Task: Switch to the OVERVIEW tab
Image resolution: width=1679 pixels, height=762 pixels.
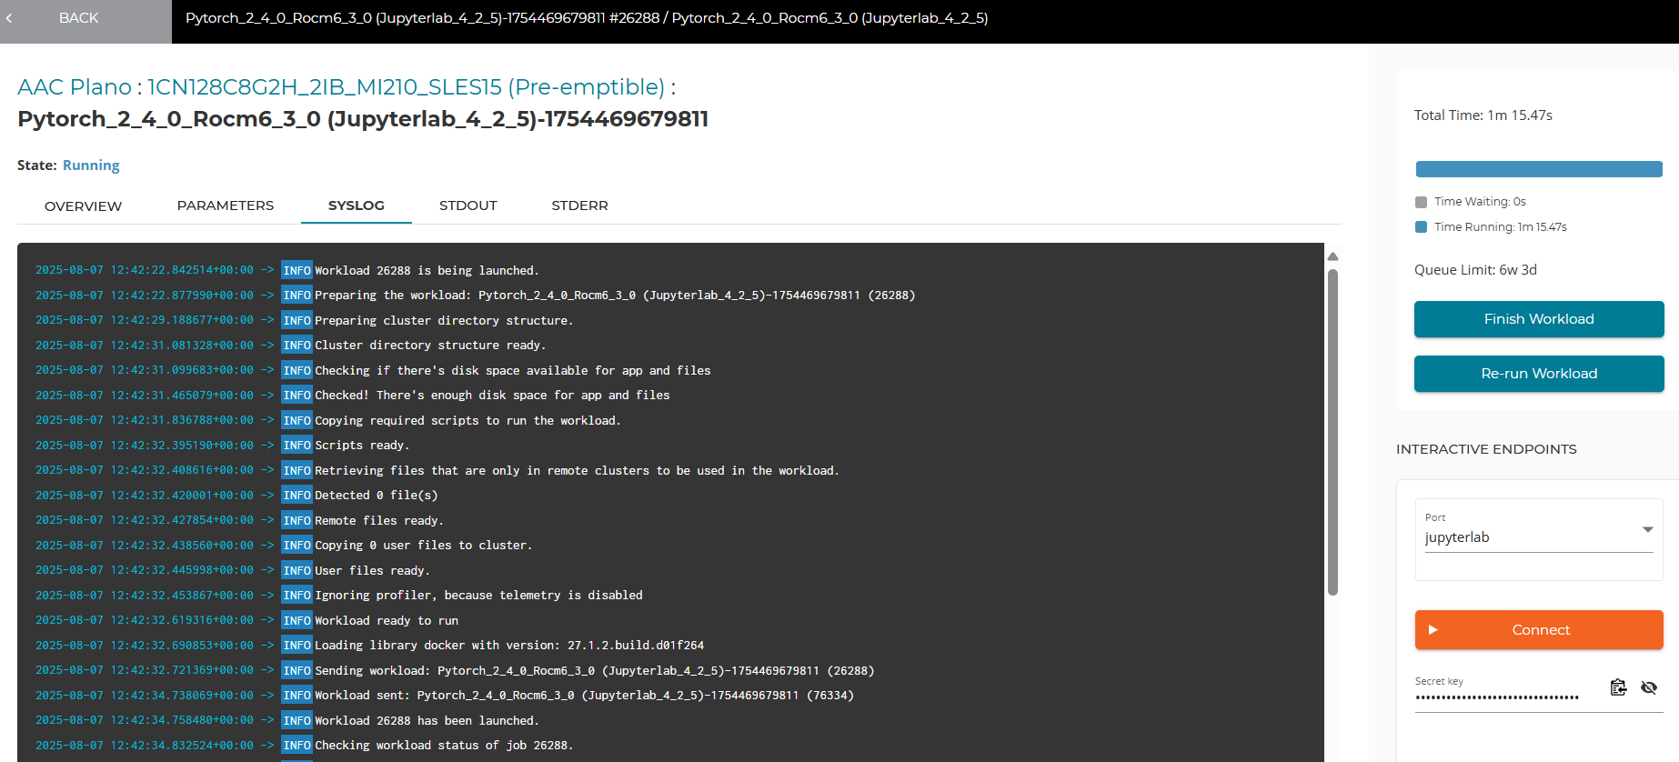Action: 83,206
